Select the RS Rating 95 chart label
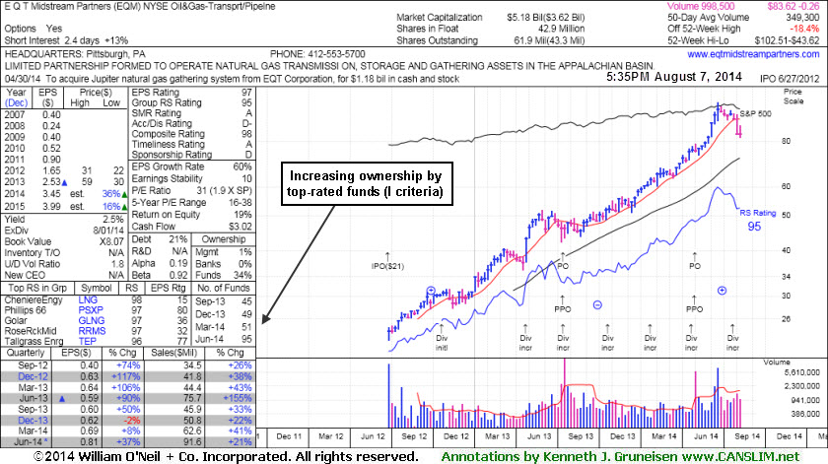 757,220
